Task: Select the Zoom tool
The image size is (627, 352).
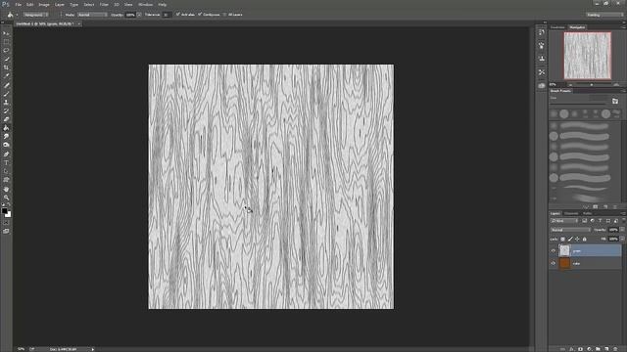Action: 6,198
